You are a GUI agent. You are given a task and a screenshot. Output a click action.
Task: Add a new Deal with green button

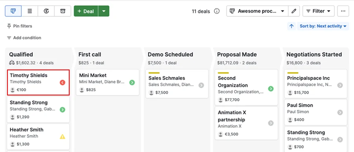click(x=86, y=11)
